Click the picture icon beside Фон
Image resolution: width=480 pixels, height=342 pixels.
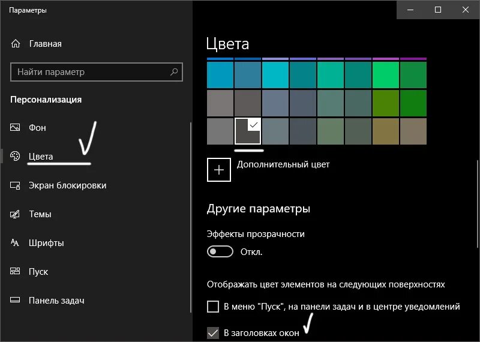point(15,127)
